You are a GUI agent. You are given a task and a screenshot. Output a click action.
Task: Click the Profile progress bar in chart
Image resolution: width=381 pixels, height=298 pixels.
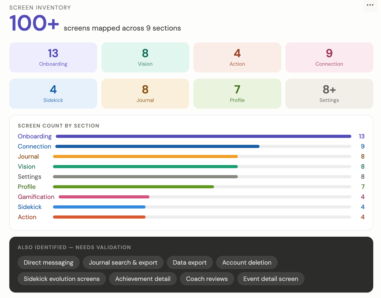[x=133, y=187]
